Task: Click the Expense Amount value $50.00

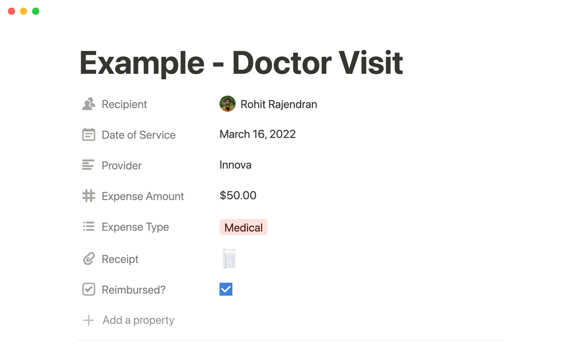Action: pyautogui.click(x=238, y=195)
